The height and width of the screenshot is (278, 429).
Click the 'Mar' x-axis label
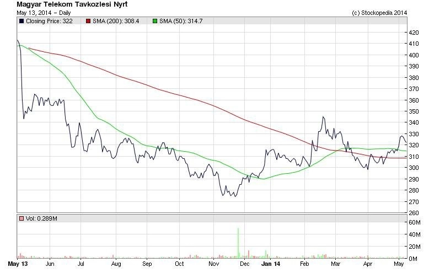[335, 264]
